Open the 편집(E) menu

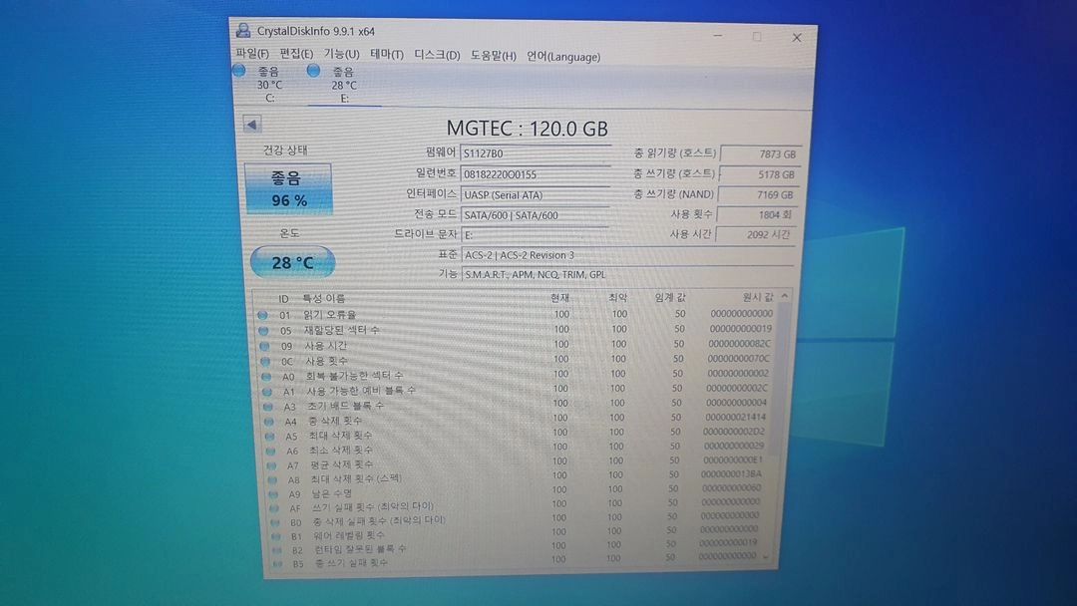(x=296, y=53)
